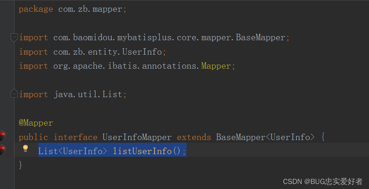This screenshot has width=369, height=189.
Task: Click the extends keyword
Action: [x=194, y=137]
